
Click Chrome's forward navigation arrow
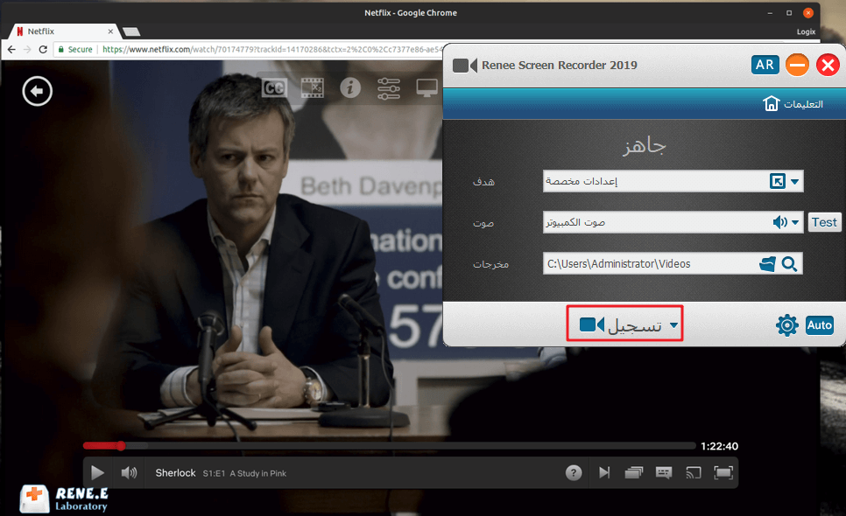(x=27, y=50)
